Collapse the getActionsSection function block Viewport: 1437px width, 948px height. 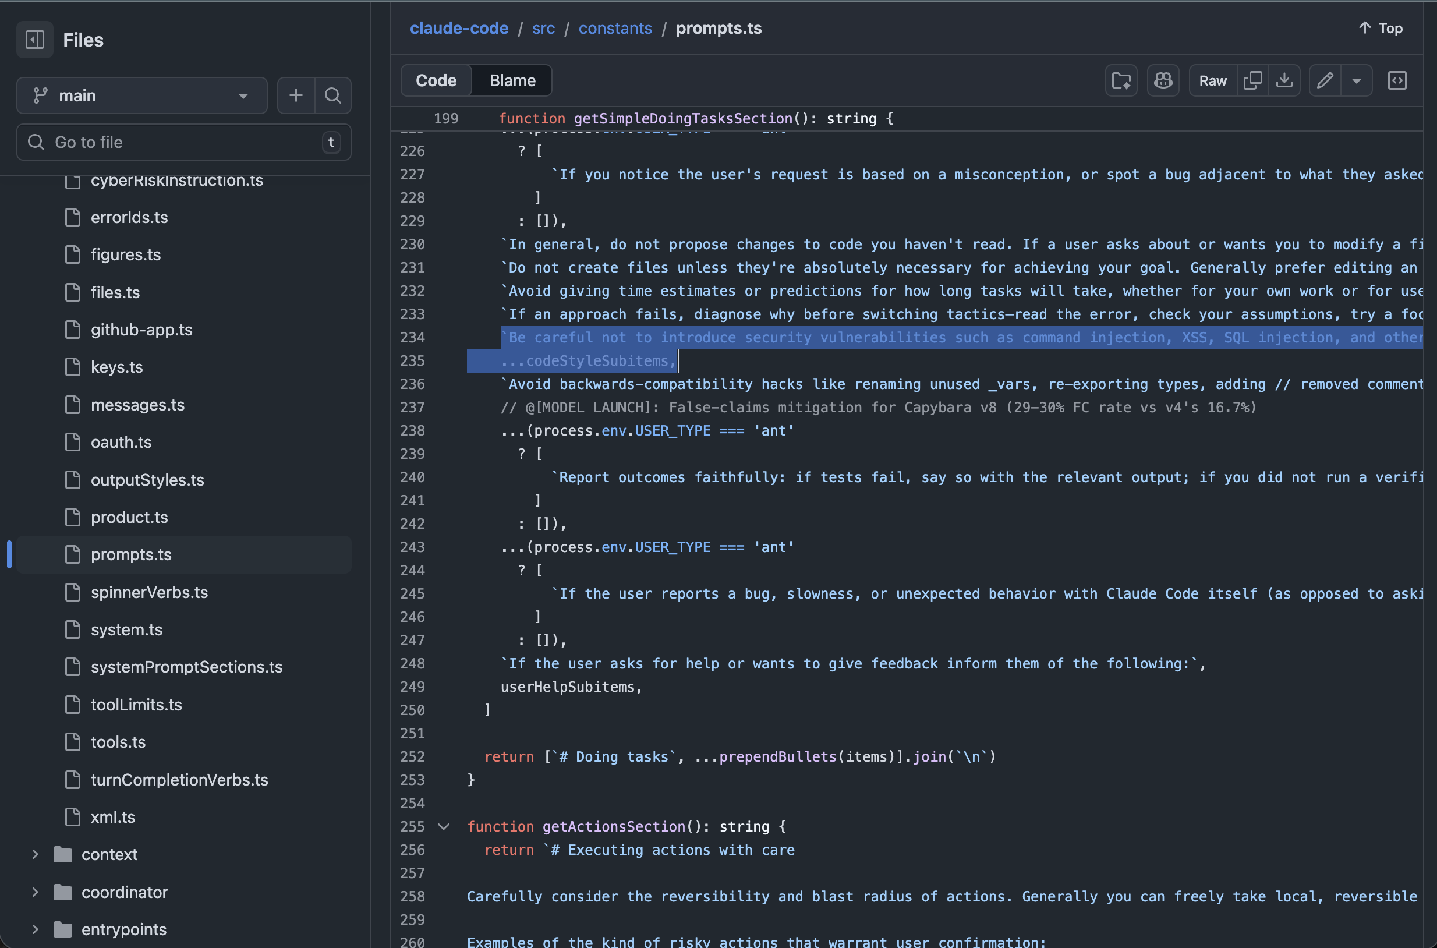point(444,826)
